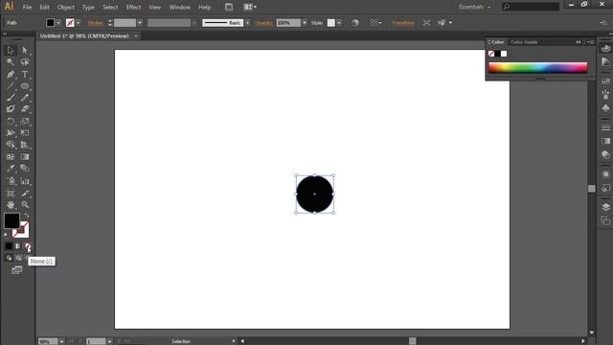Select the Untitled-1 document tab

tap(84, 35)
